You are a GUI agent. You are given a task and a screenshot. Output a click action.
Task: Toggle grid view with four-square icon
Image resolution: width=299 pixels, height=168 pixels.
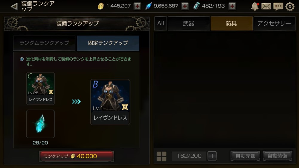pos(161,156)
